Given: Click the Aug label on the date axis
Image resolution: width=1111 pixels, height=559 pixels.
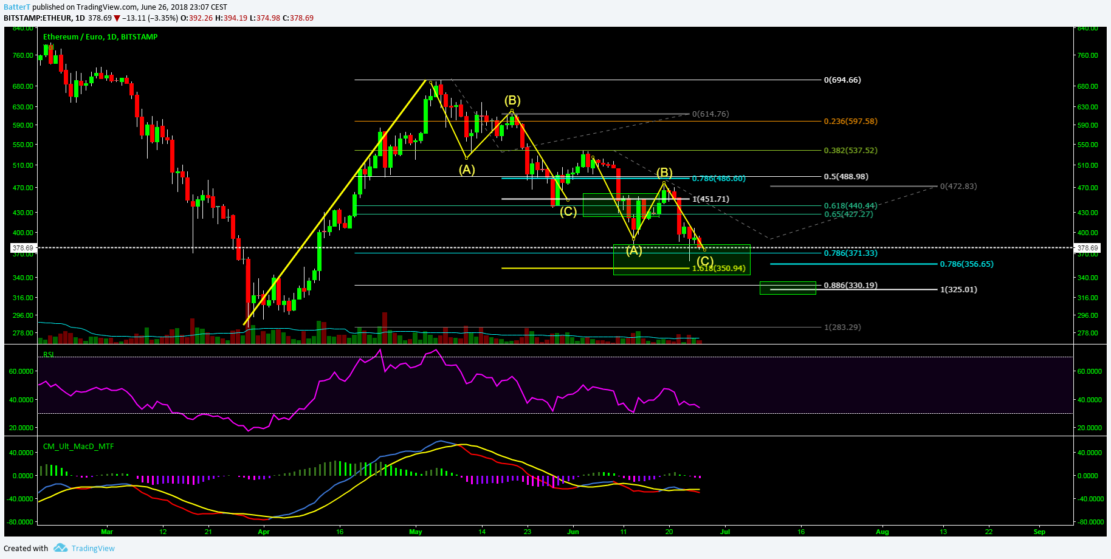Looking at the screenshot, I should (882, 532).
